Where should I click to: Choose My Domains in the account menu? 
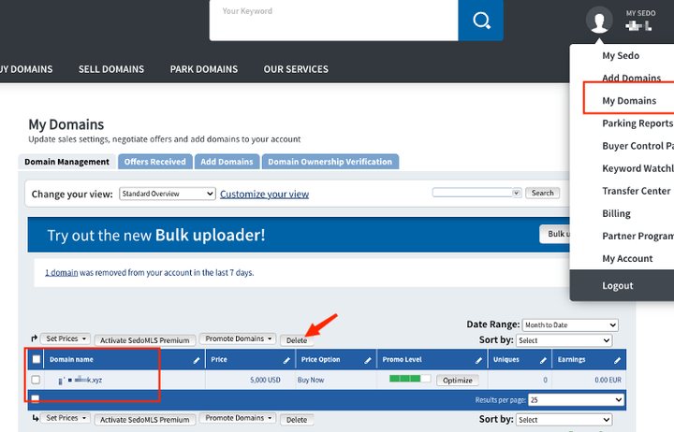pos(629,100)
